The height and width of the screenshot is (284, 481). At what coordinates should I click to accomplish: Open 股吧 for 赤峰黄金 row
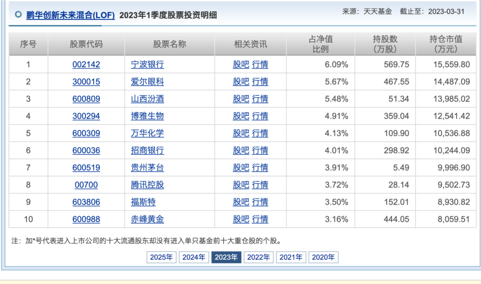pyautogui.click(x=241, y=219)
